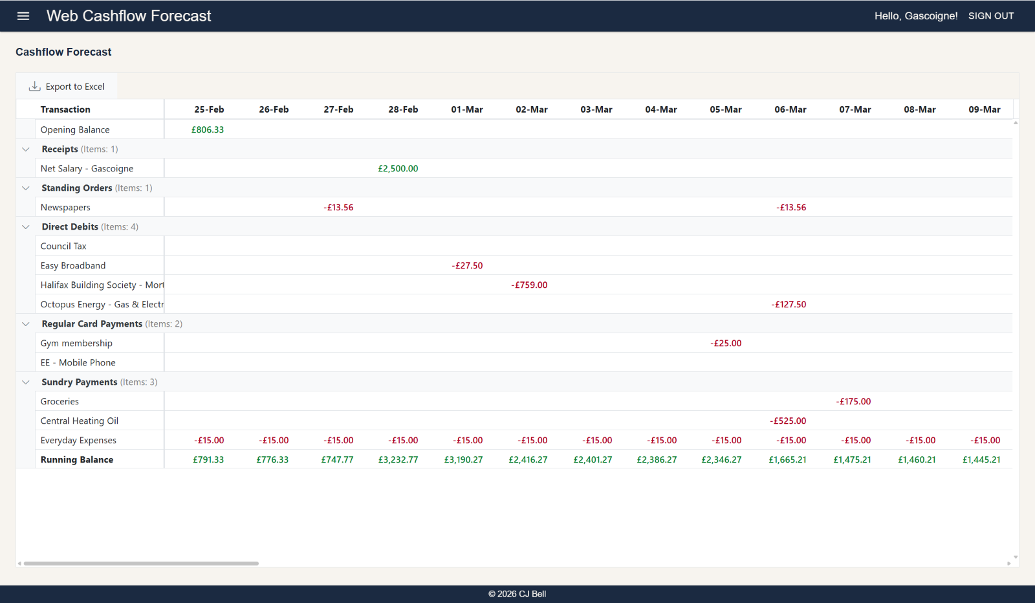This screenshot has width=1035, height=603.
Task: Click the greeting text Hello, Gascoigne!
Action: point(915,16)
